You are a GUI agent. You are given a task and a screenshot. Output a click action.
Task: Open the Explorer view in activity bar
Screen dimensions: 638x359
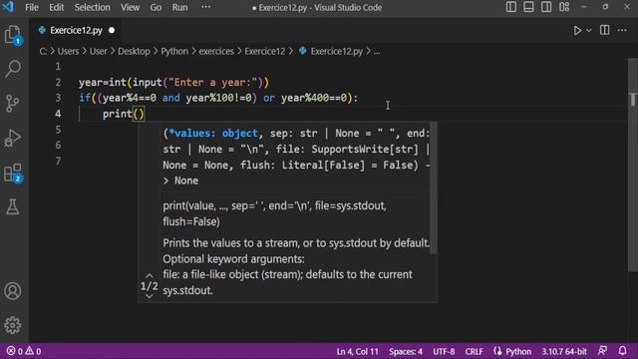13,35
